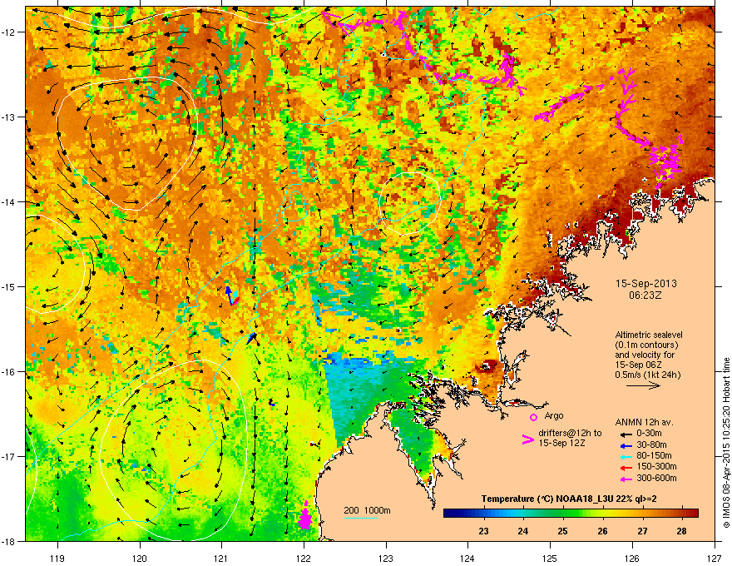The height and width of the screenshot is (566, 732).
Task: Click the colorbar tick label '27'
Action: (643, 531)
